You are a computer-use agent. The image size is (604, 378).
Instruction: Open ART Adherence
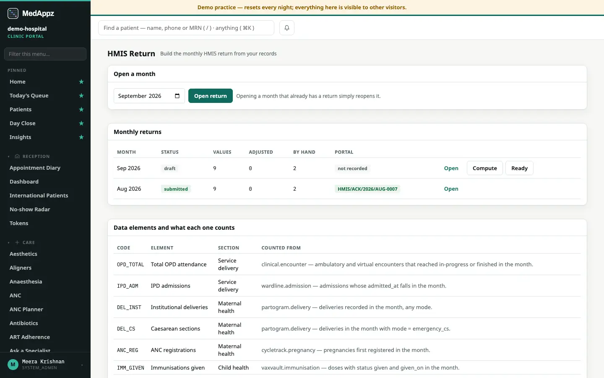pos(30,337)
